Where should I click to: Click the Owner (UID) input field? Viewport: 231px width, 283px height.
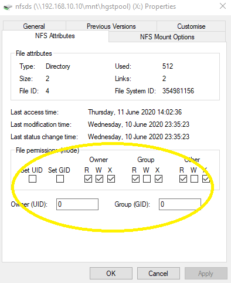77,204
